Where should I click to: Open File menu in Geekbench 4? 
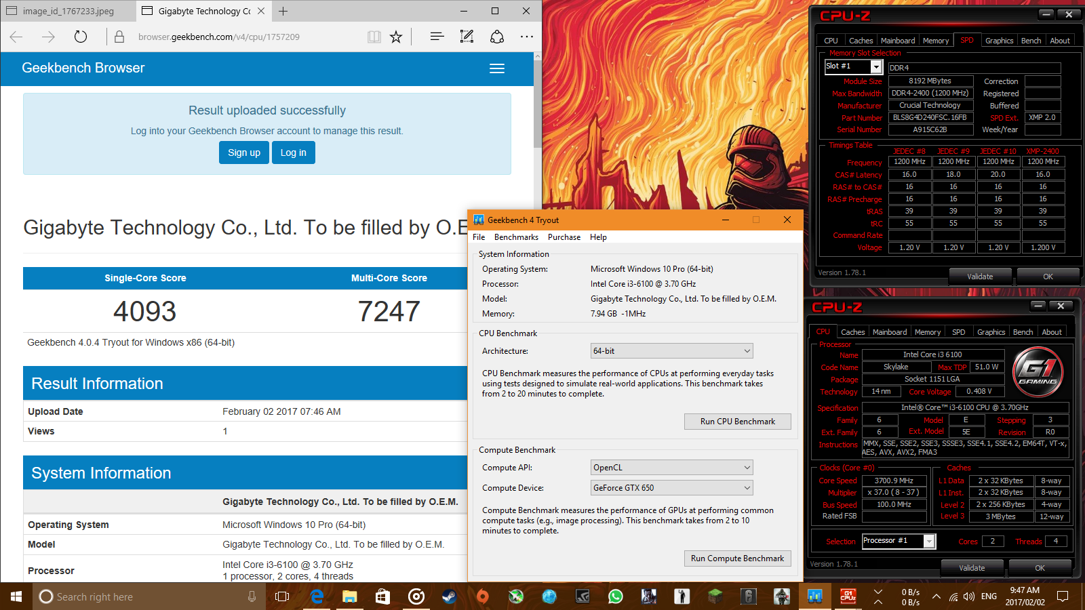pos(479,237)
